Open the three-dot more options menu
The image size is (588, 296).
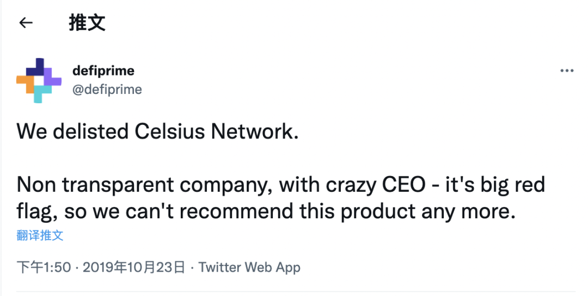(567, 71)
